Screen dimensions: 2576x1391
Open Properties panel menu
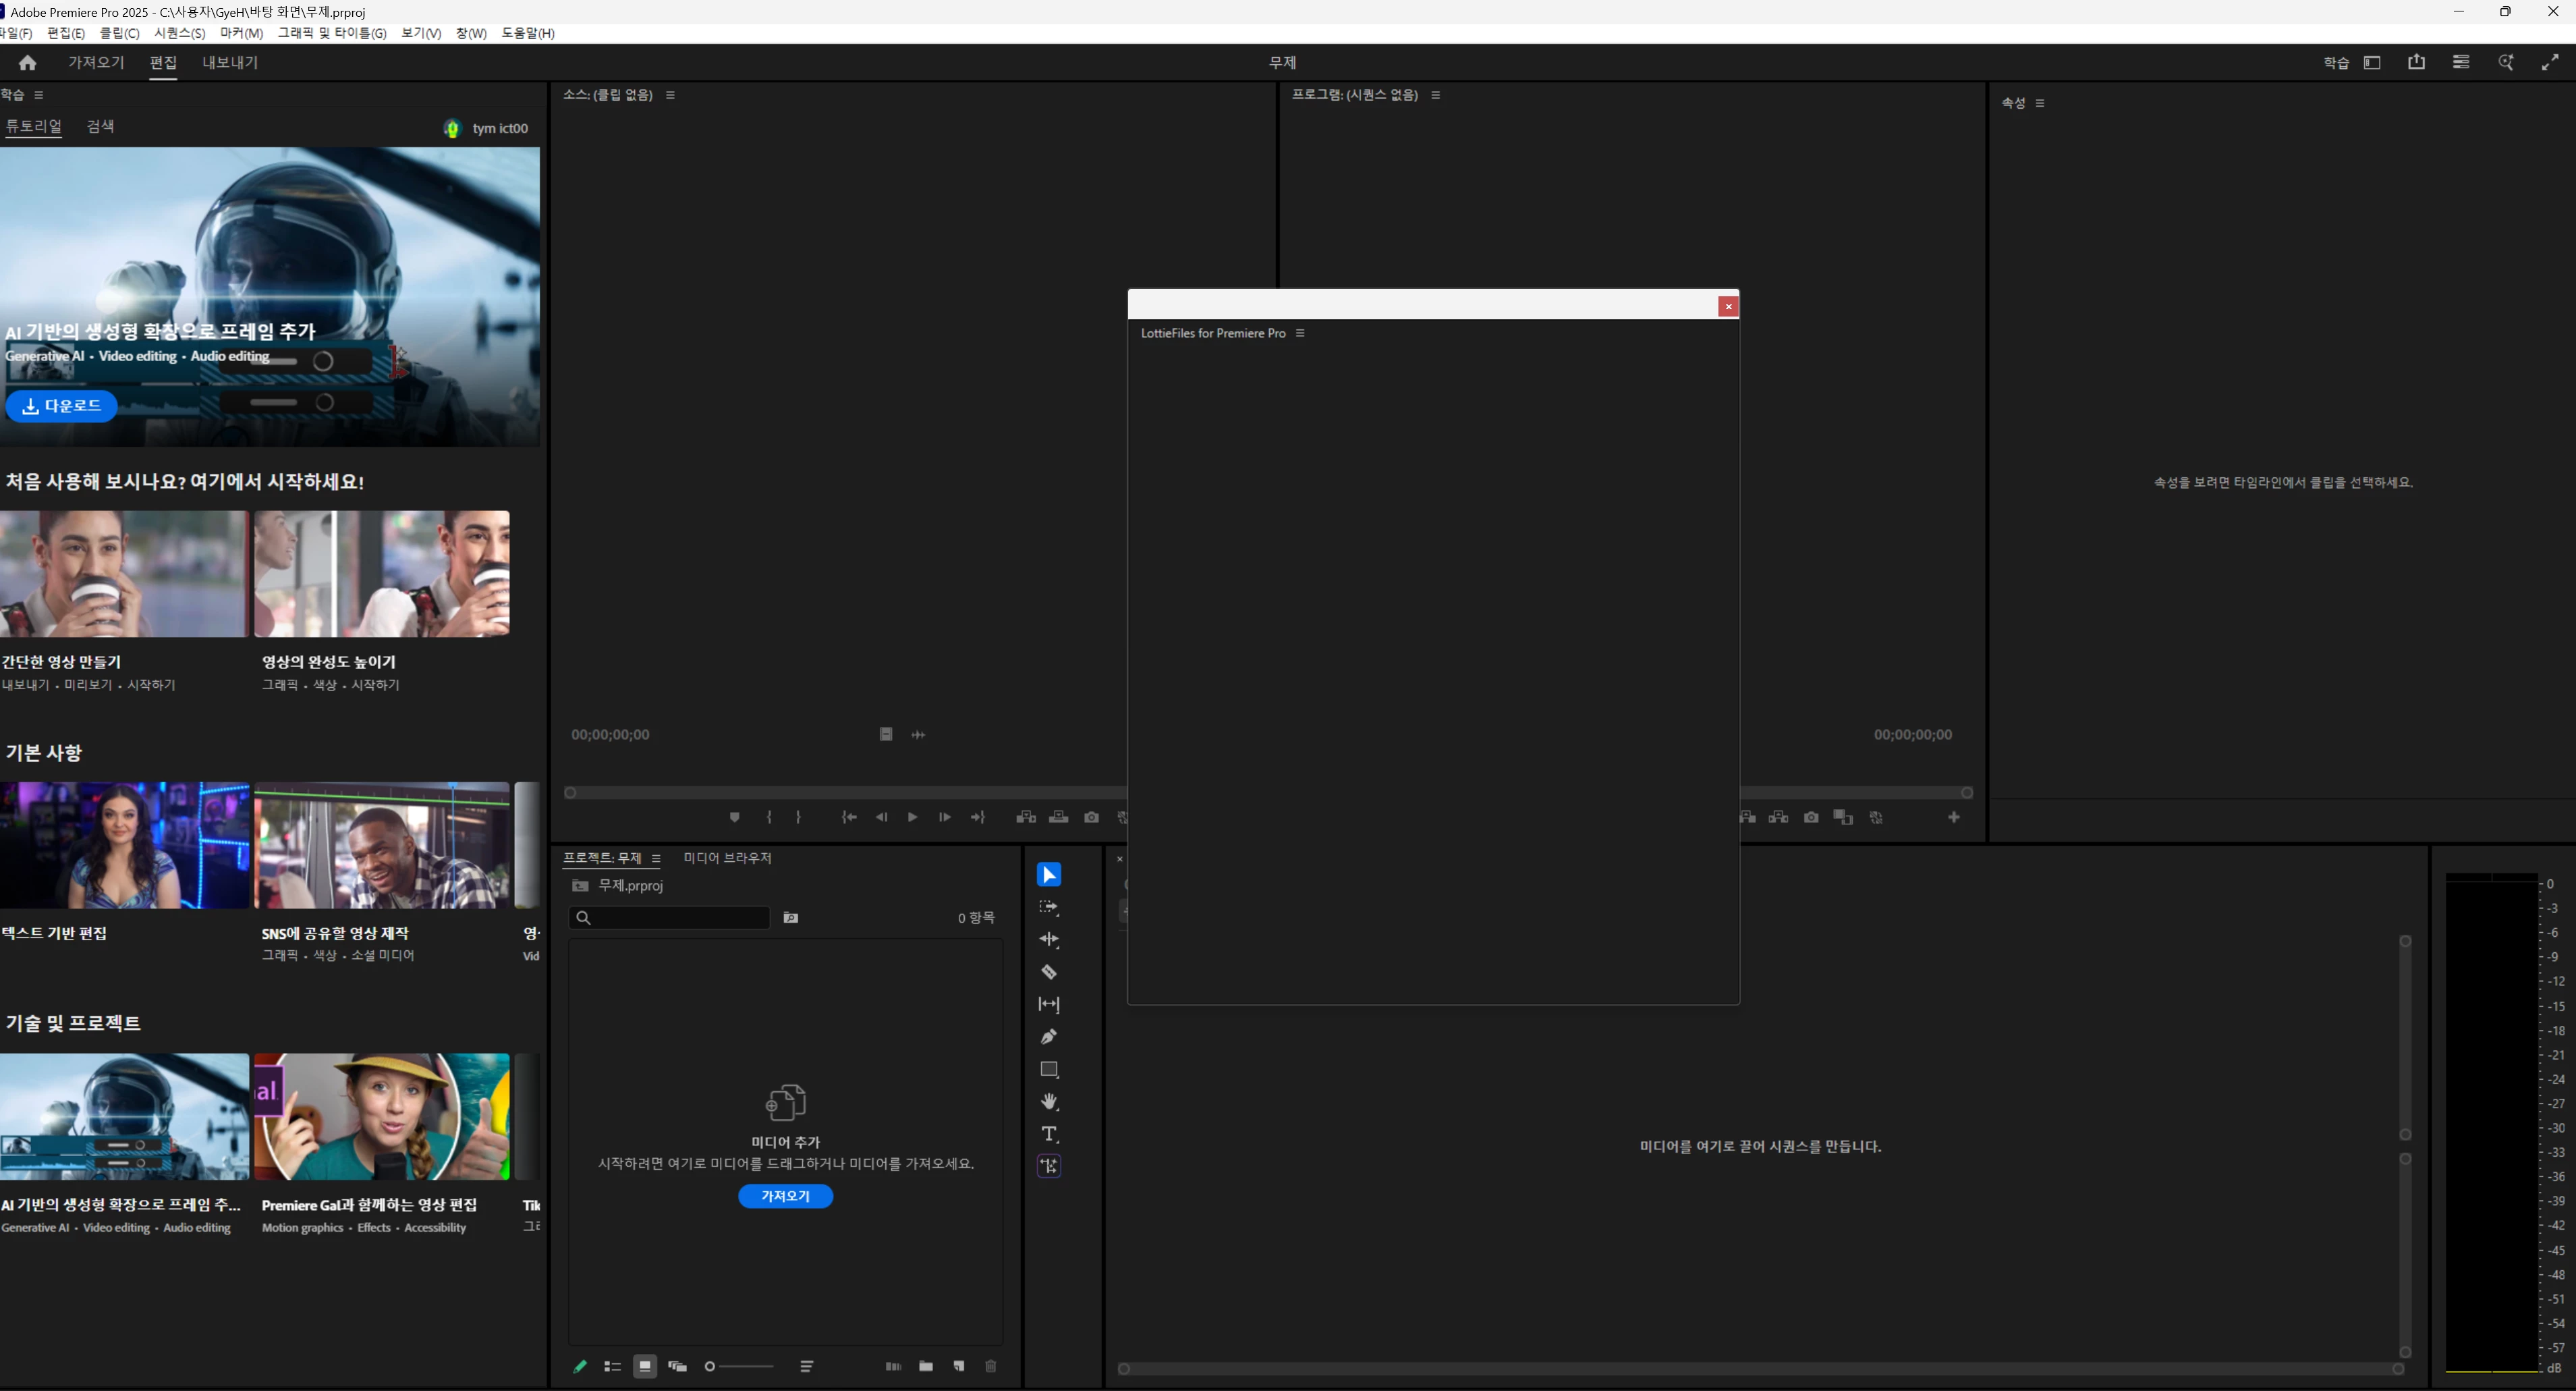click(2040, 103)
